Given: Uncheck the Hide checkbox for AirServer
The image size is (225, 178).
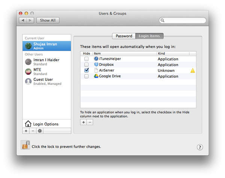Looking at the screenshot, I should [x=87, y=70].
